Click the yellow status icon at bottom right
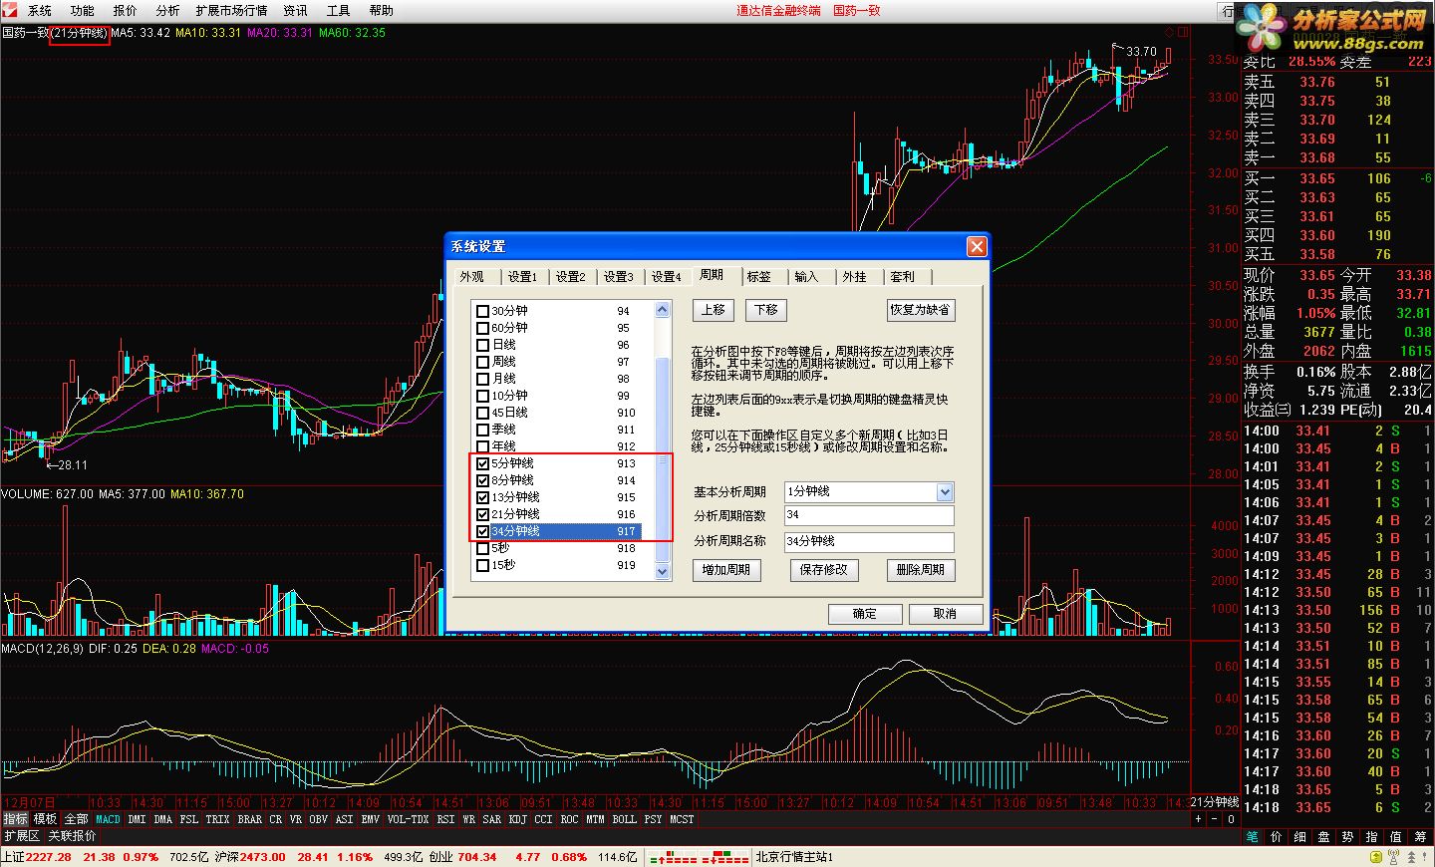 coord(1376,857)
